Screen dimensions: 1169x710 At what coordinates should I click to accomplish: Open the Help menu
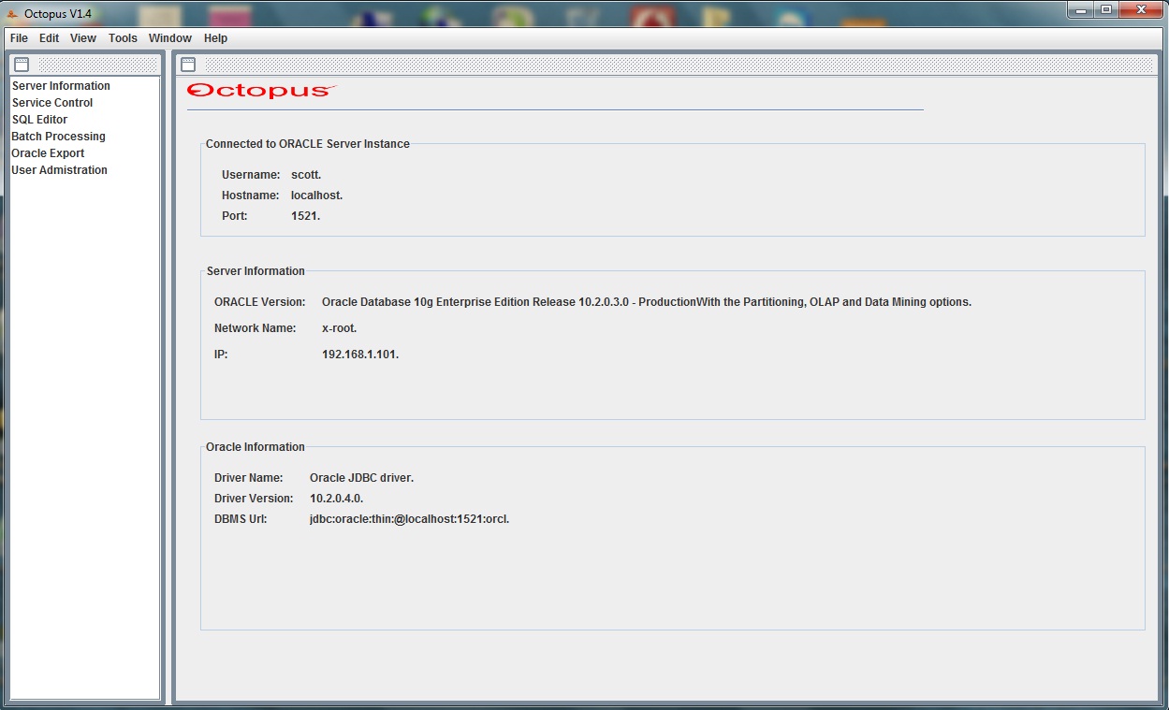coord(215,38)
